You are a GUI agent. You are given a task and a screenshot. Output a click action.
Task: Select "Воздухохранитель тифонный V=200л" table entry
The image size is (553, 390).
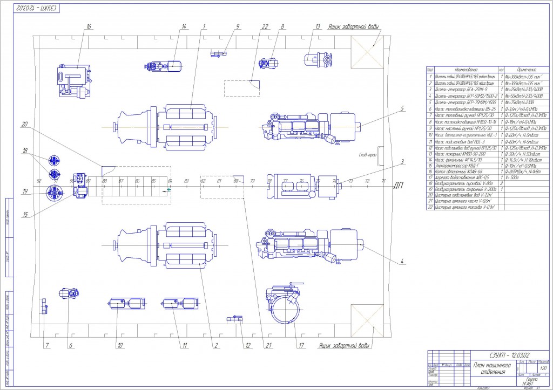(x=466, y=189)
